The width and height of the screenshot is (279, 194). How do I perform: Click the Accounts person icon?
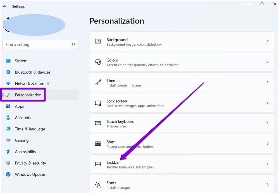[8, 118]
